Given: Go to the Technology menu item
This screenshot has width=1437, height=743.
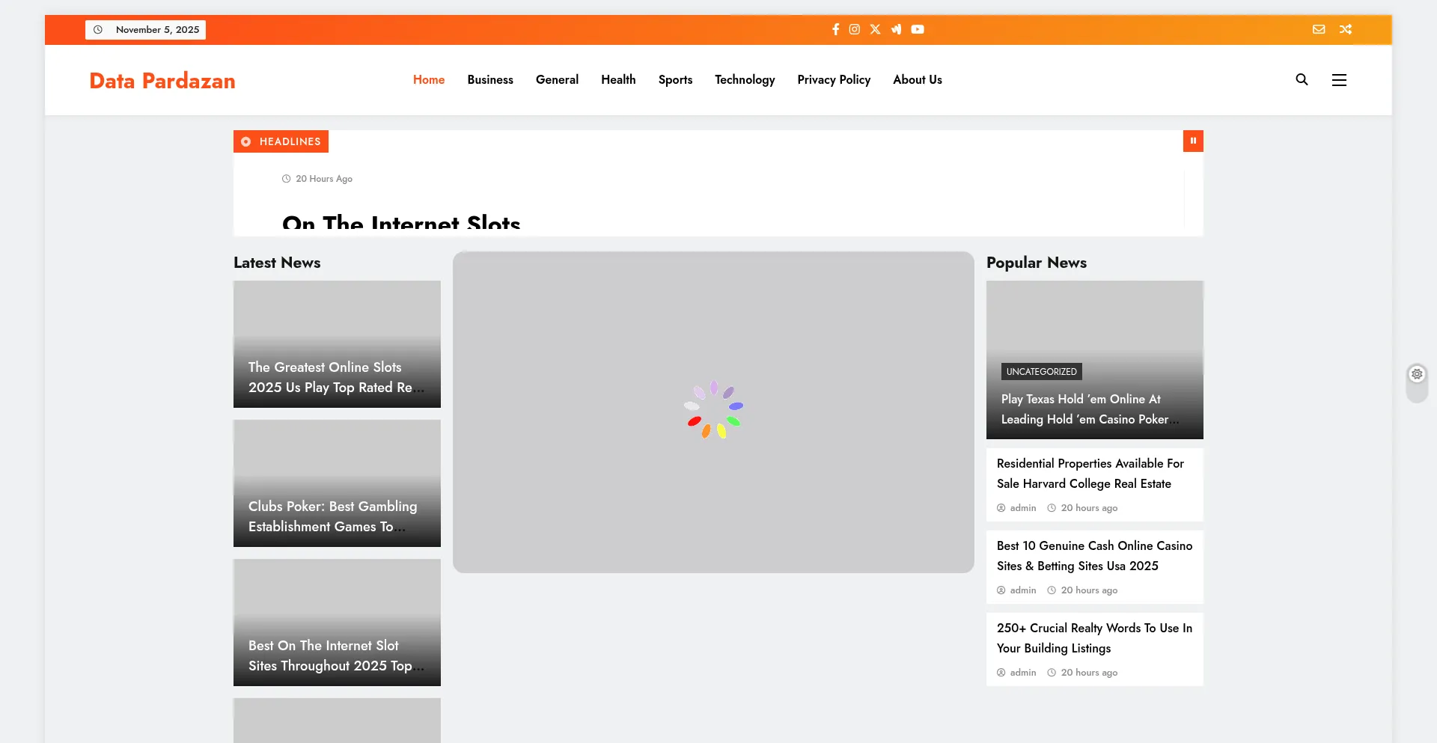Looking at the screenshot, I should coord(744,79).
